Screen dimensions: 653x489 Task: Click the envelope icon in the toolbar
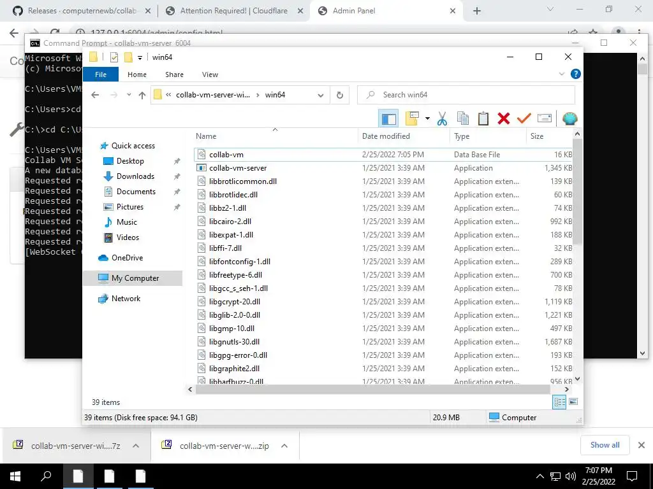point(545,118)
